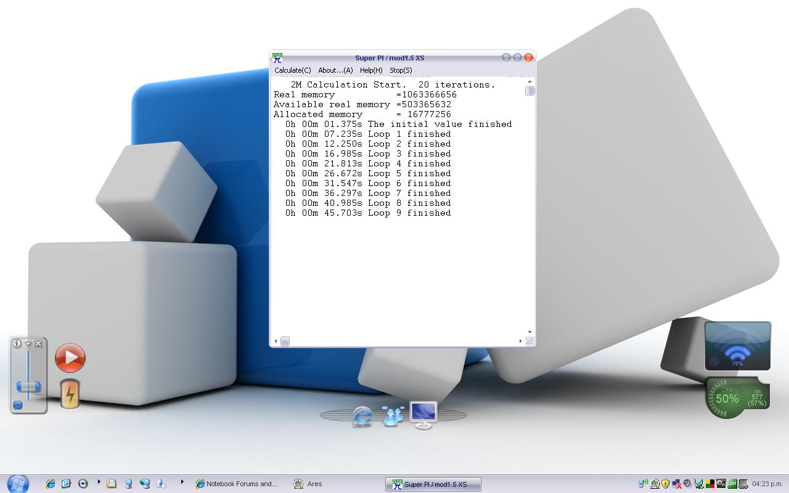Minimize the Super PI window
Viewport: 789px width, 493px height.
tap(506, 57)
